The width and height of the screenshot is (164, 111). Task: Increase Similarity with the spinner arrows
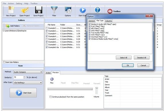point(24,76)
